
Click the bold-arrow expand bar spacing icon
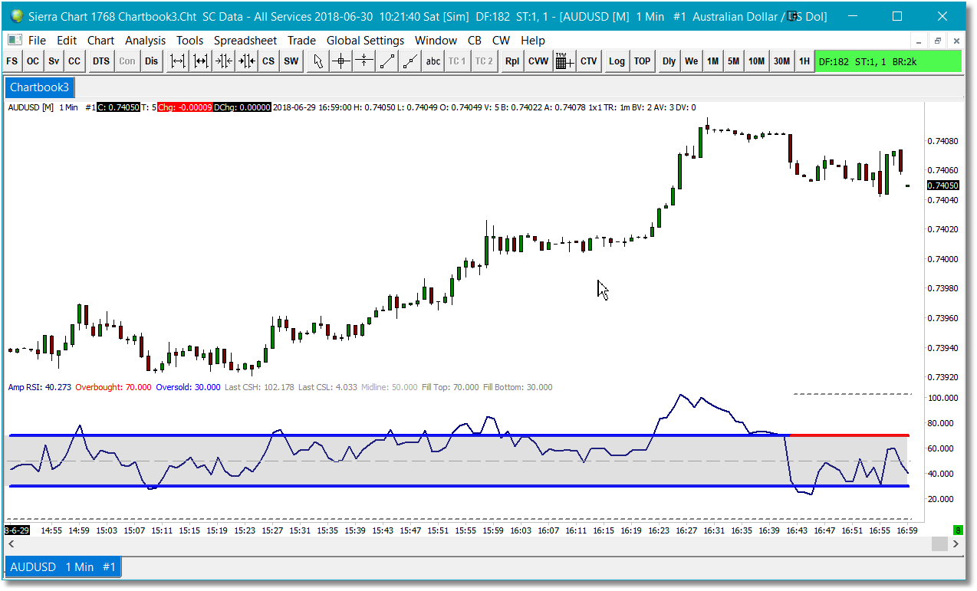[x=201, y=61]
